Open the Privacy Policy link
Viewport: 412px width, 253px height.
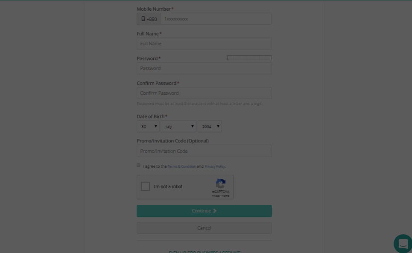(x=214, y=166)
